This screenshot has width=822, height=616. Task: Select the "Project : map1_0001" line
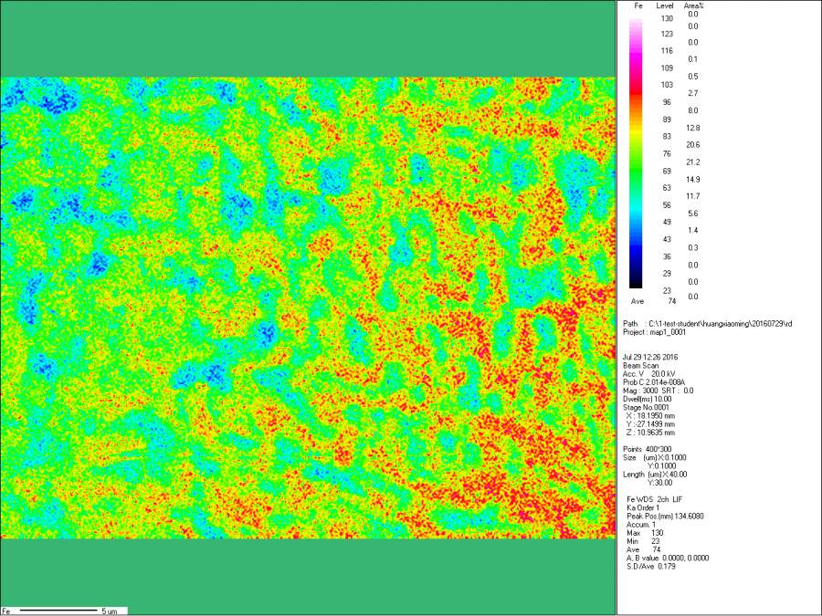pos(654,332)
